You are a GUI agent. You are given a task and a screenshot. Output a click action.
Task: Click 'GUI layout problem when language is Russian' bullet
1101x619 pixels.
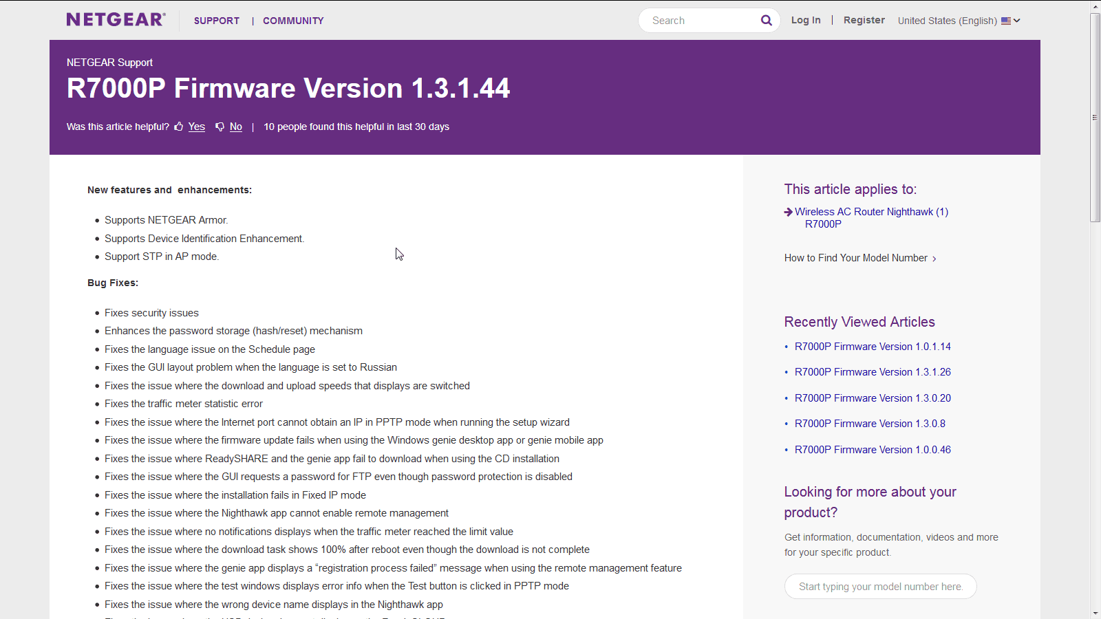coord(250,367)
